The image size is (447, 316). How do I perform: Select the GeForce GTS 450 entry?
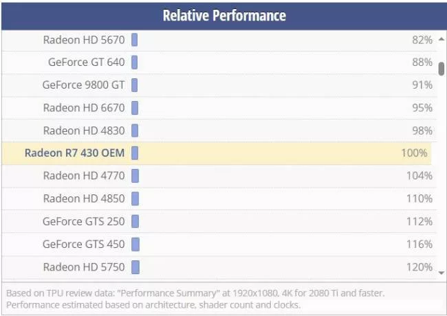click(x=83, y=244)
